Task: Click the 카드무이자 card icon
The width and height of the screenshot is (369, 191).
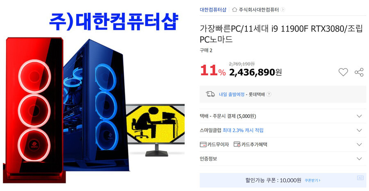Action: coord(203,144)
